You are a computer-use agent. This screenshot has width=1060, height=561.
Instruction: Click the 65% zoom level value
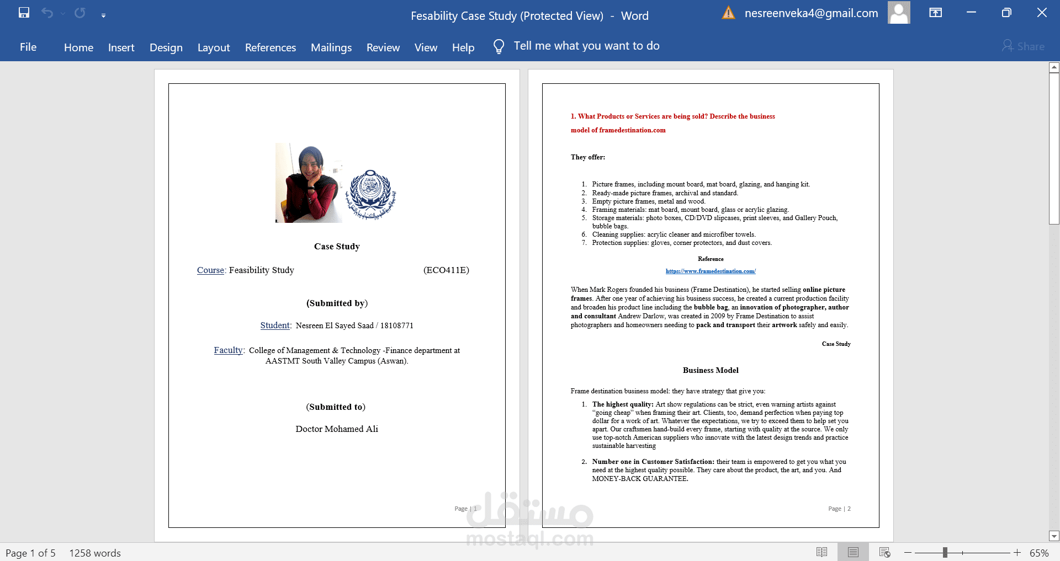pyautogui.click(x=1039, y=553)
